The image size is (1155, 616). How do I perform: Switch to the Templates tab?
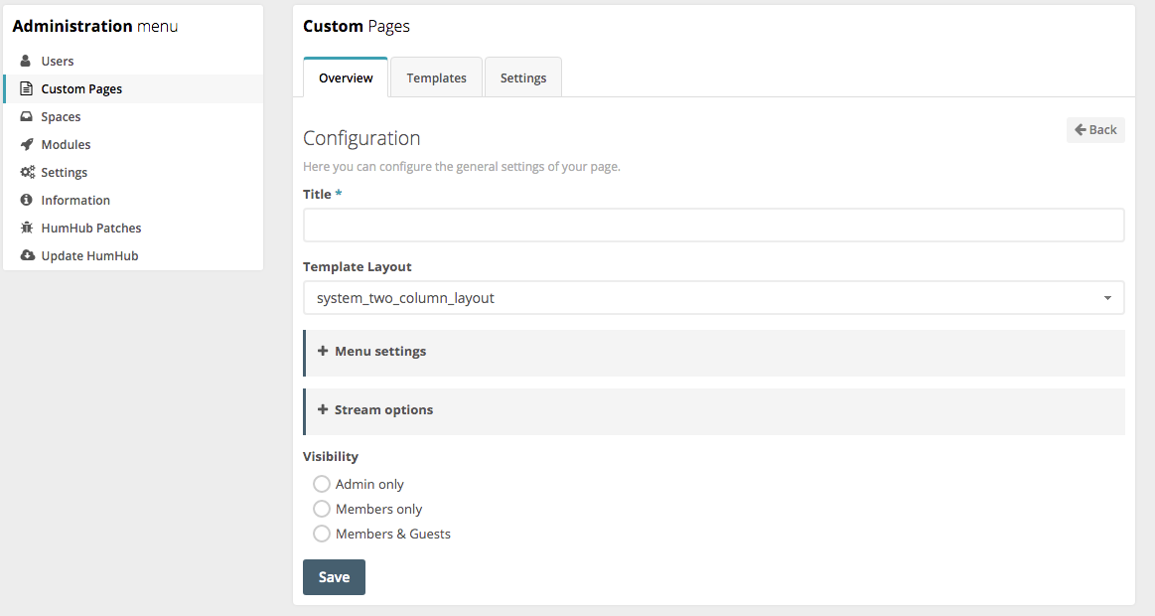click(435, 77)
